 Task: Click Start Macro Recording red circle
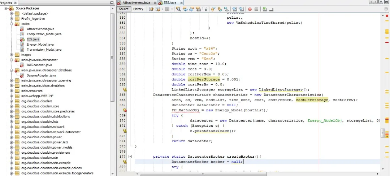[x=250, y=9]
